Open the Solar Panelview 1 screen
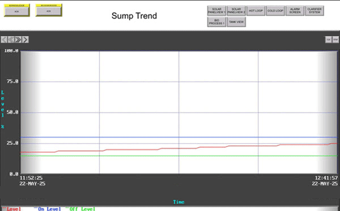This screenshot has height=211, width=340. click(x=216, y=11)
